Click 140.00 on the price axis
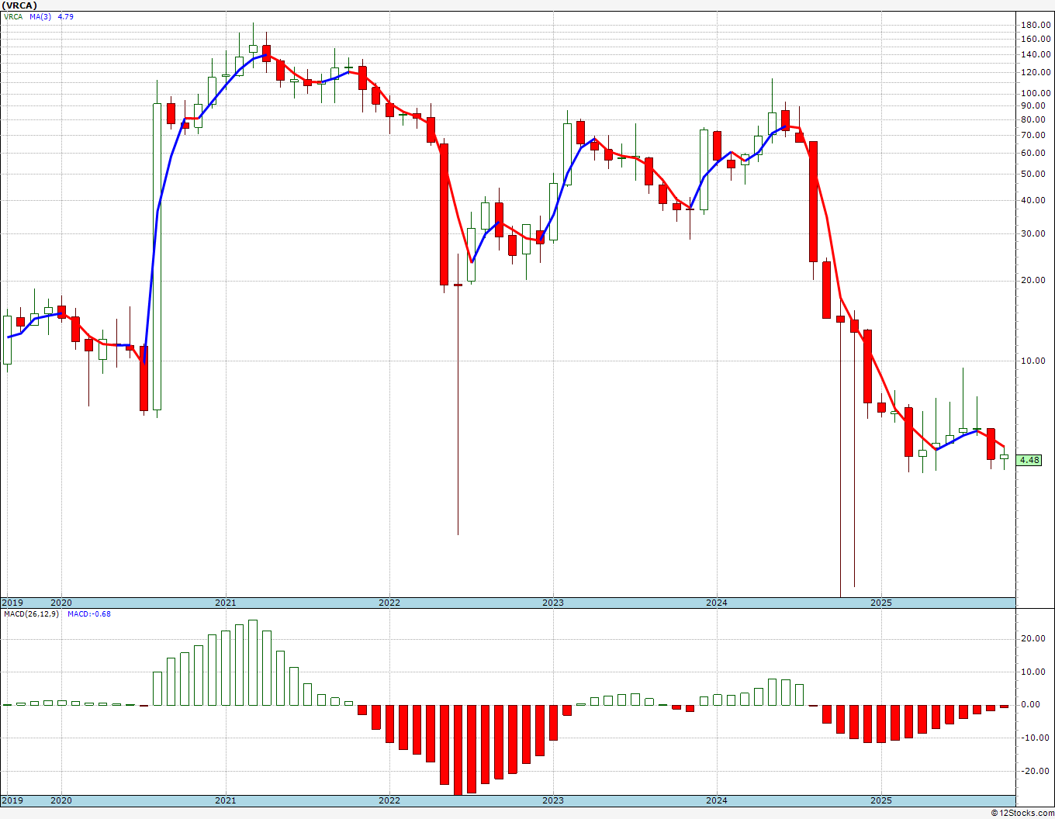1055x819 pixels. tap(1036, 54)
